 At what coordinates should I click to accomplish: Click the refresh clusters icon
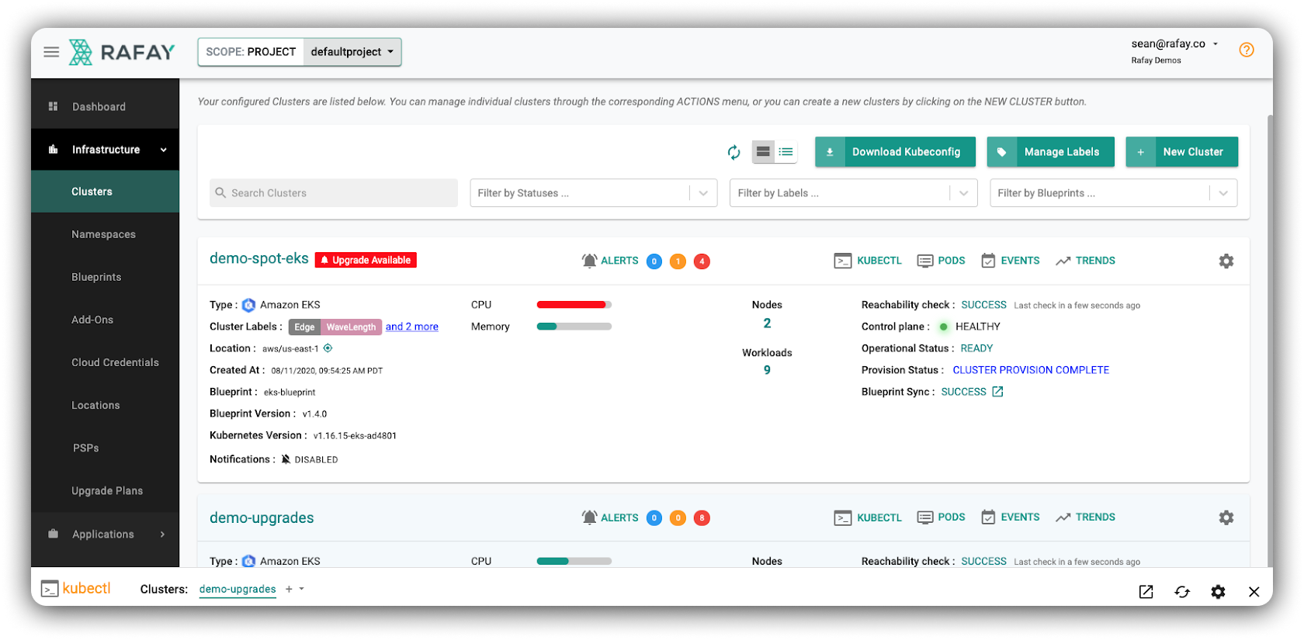(x=733, y=152)
